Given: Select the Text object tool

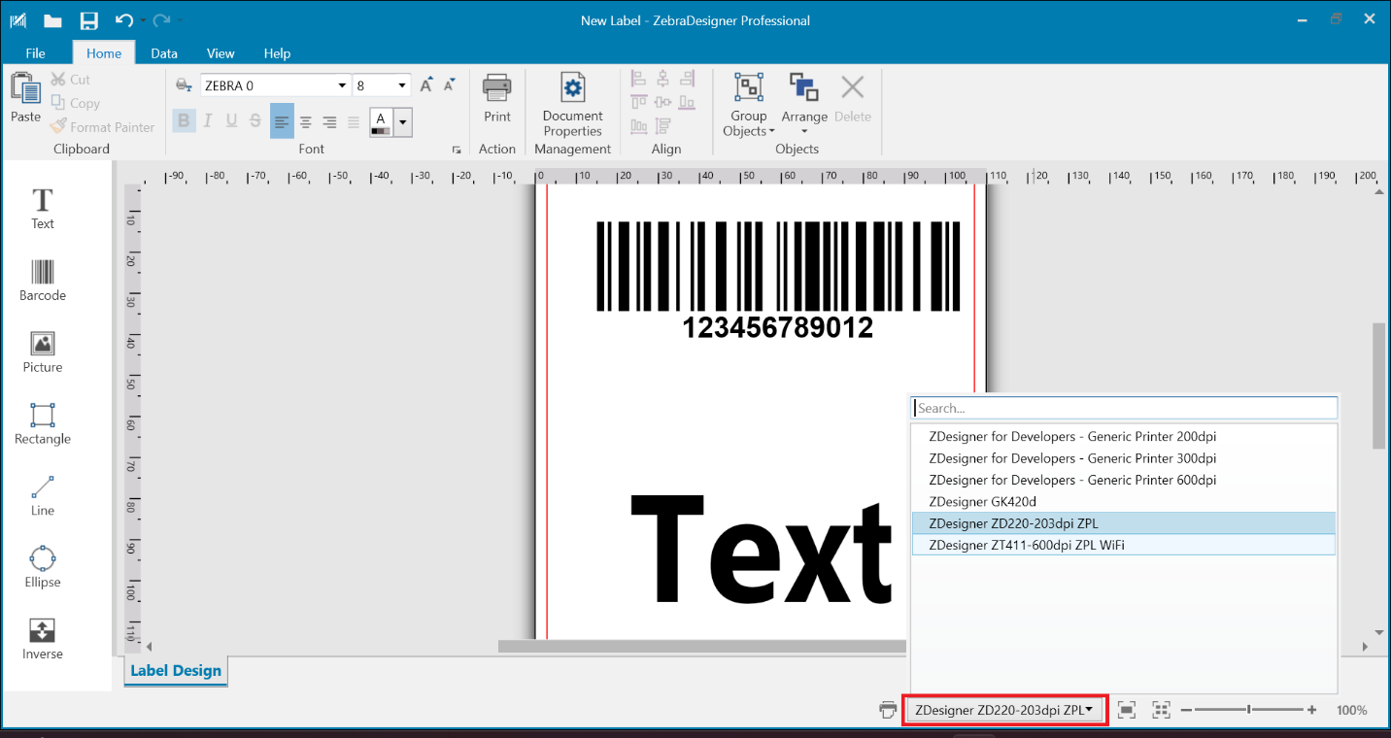Looking at the screenshot, I should pos(43,209).
